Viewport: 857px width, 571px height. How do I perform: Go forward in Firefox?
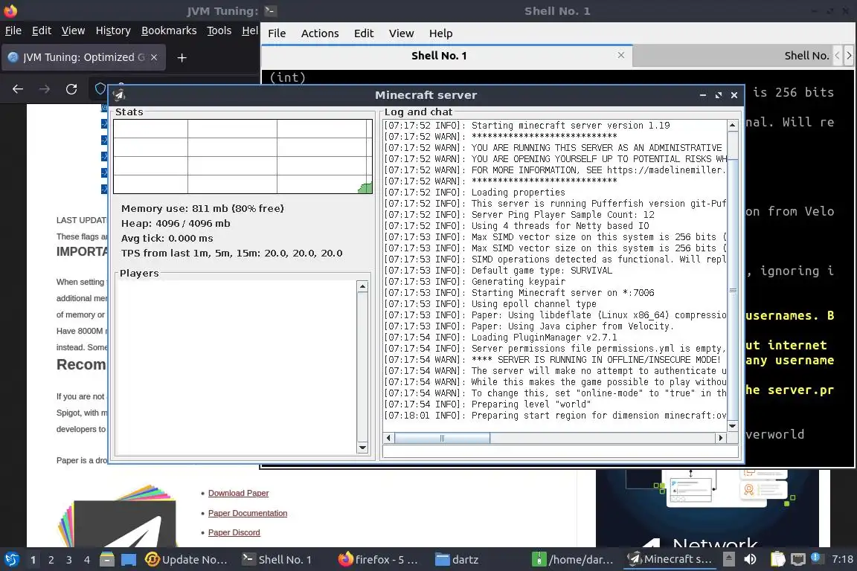tap(45, 89)
